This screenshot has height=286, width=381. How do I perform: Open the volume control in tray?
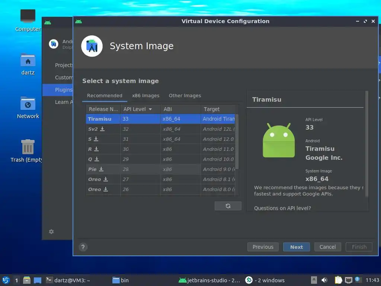click(324, 280)
